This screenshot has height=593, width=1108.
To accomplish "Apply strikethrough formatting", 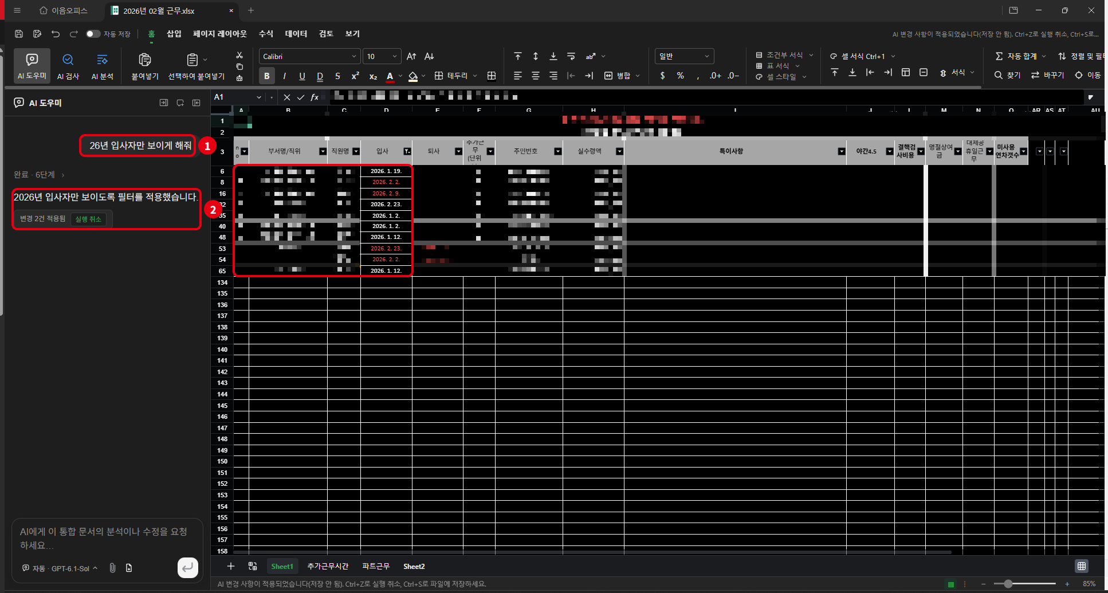I will pos(337,76).
